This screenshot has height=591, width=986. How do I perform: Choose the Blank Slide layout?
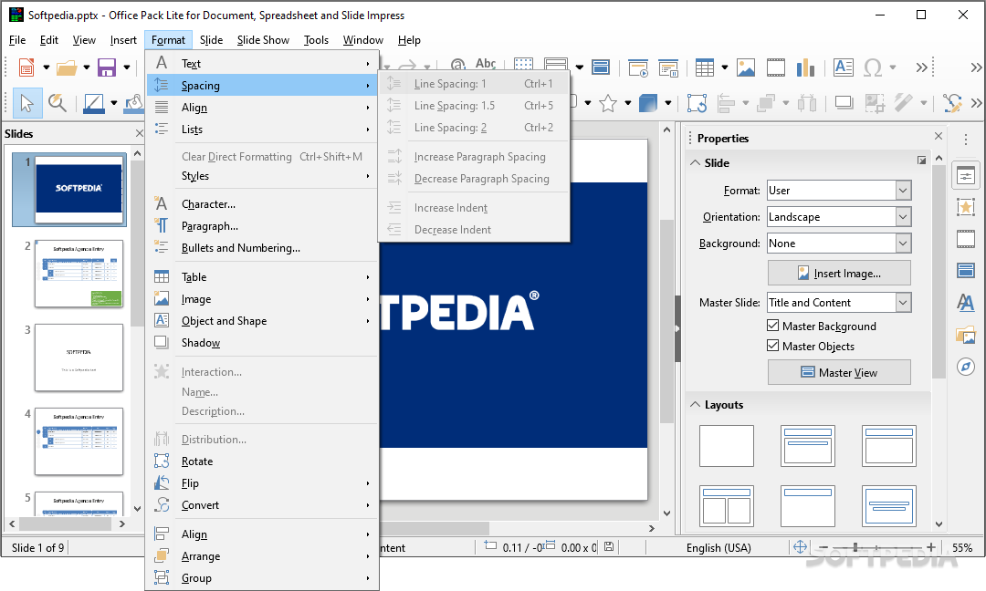click(727, 446)
